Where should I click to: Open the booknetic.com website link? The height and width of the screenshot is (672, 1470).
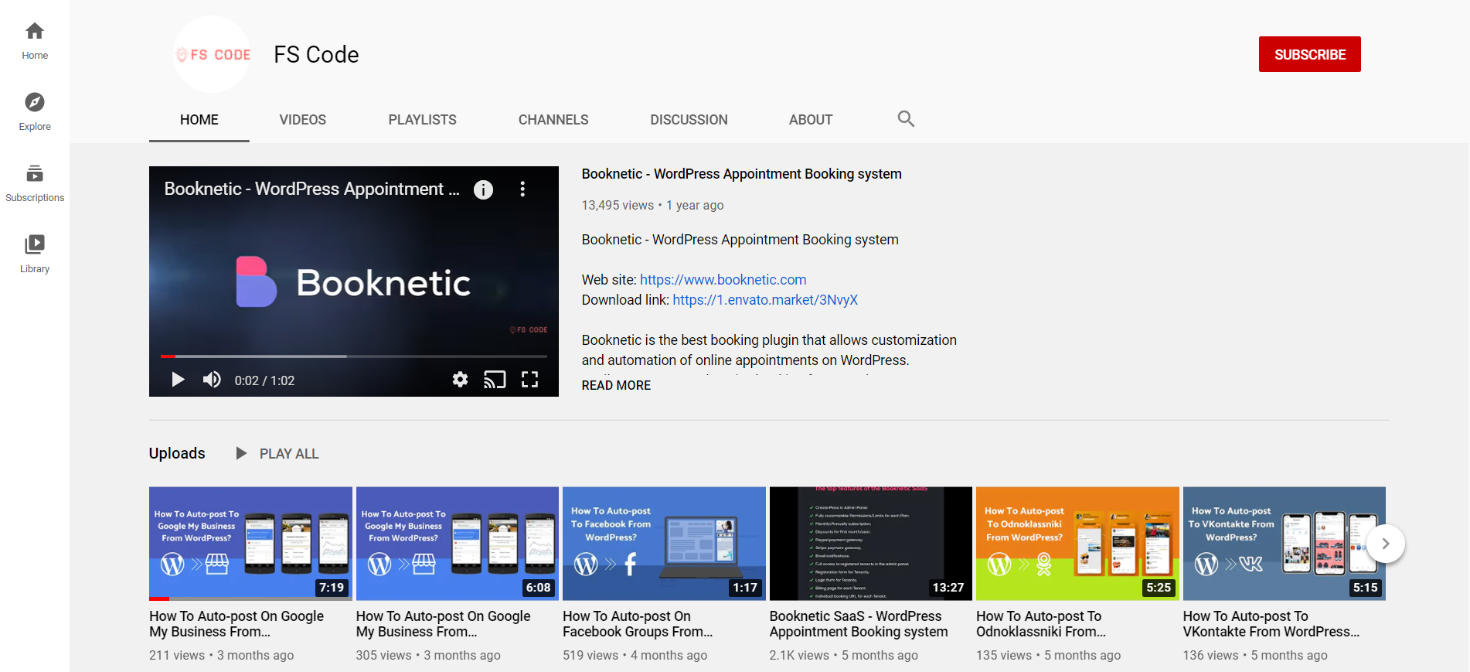723,280
